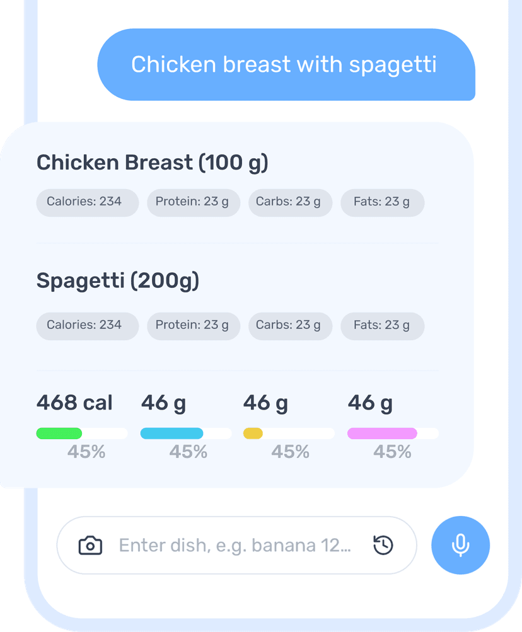Viewport: 522px width, 632px height.
Task: Click the dish entry input field
Action: point(233,546)
